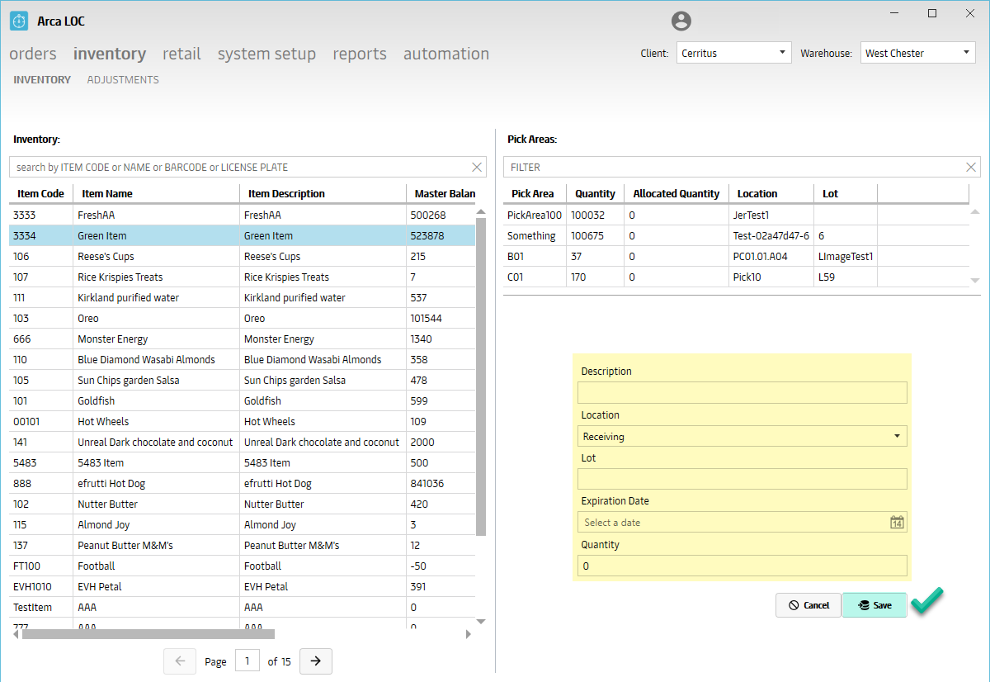The width and height of the screenshot is (990, 682).
Task: Go to next inventory page arrow
Action: tap(316, 661)
